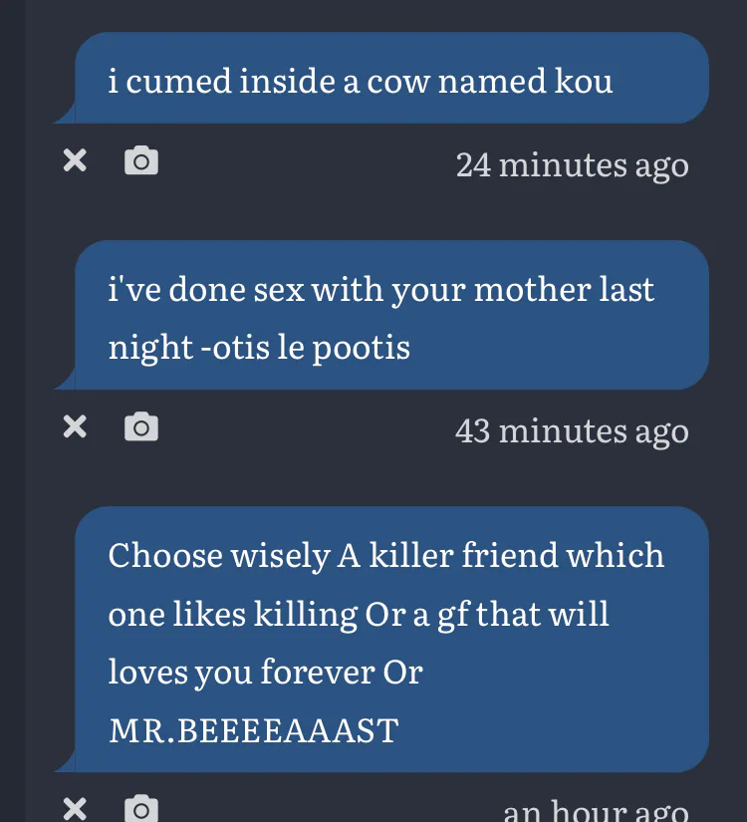The image size is (747, 822).
Task: Remove the Choose wisely message using its X icon
Action: point(75,807)
